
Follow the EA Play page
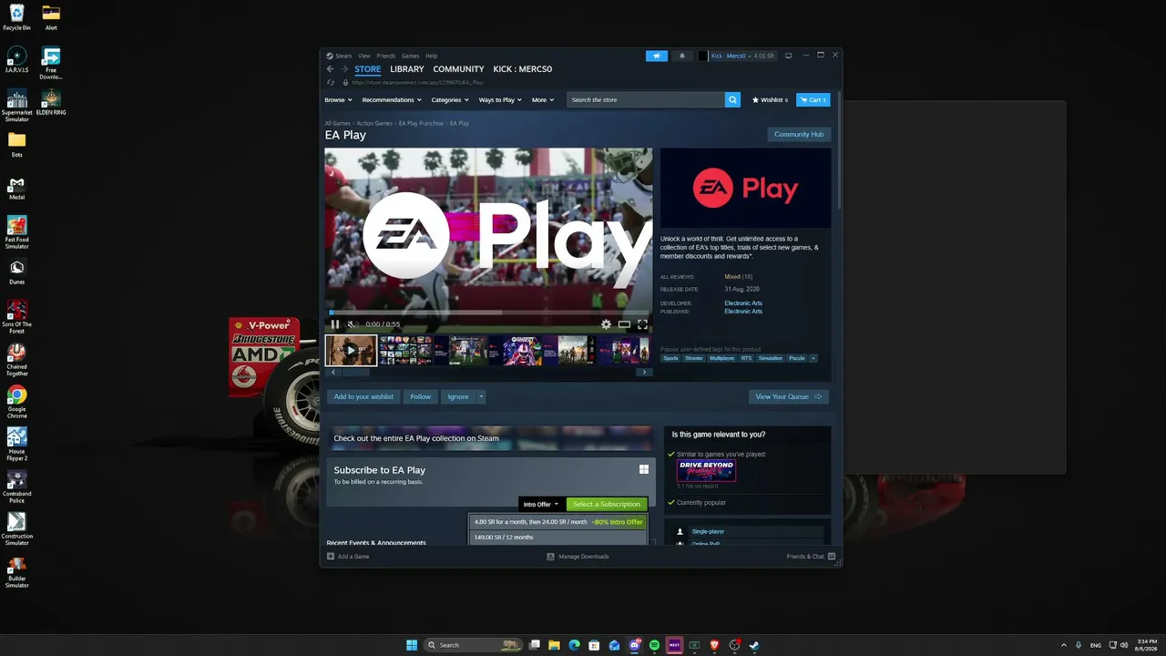[420, 396]
